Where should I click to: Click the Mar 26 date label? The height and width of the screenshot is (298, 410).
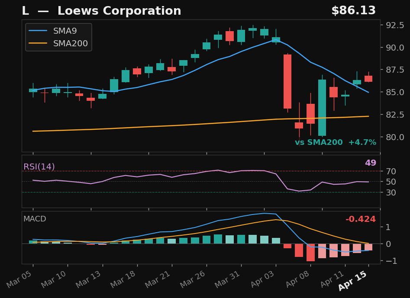point(193,279)
